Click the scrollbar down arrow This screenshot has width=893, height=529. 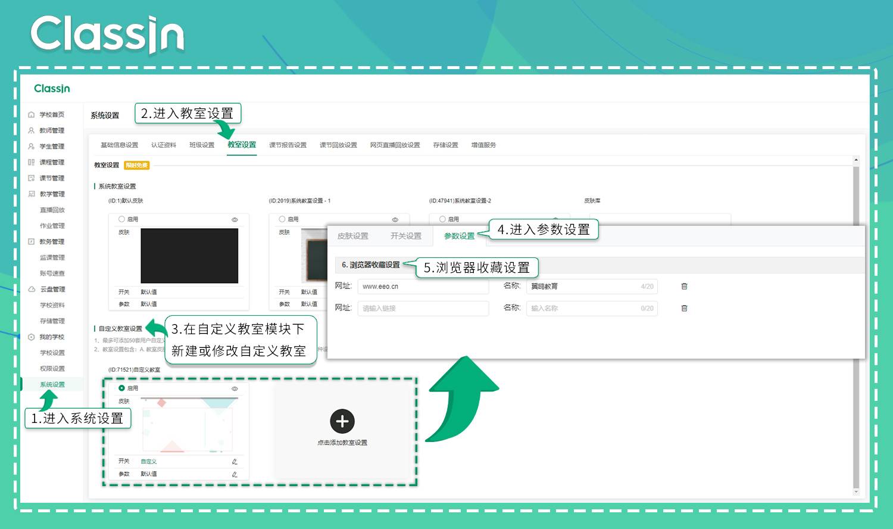pos(856,492)
